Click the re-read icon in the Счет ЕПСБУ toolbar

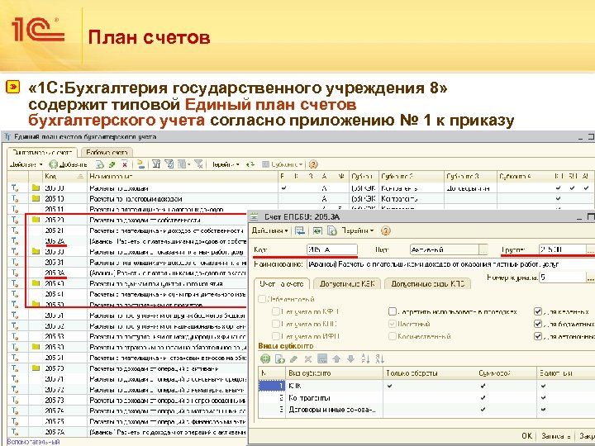317,230
